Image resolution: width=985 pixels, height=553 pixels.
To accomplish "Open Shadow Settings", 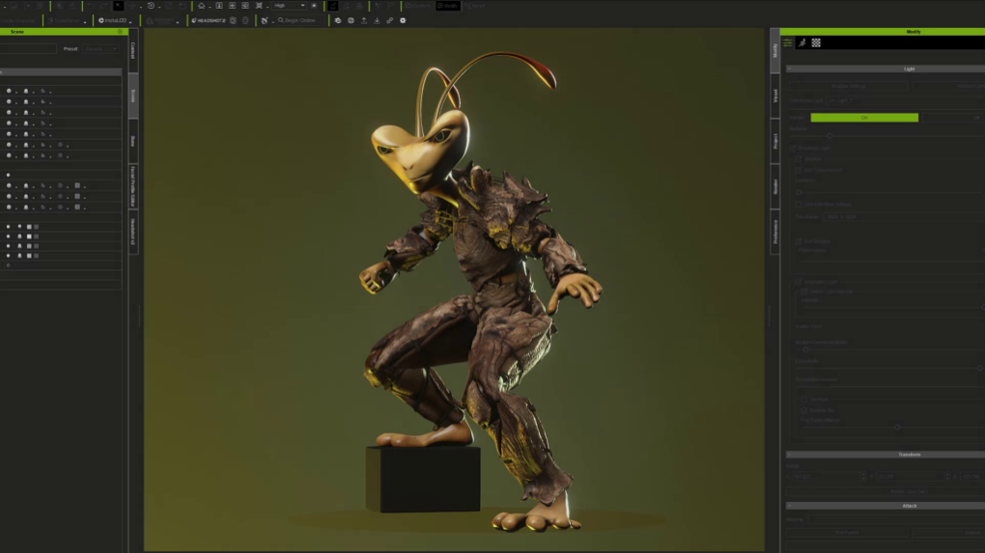I will [849, 86].
